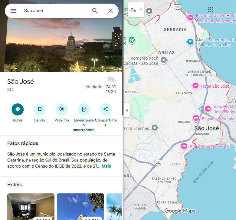Screen dimensions: 236x220
Task: Click the cloudy weather icon
Action: (x=111, y=79)
